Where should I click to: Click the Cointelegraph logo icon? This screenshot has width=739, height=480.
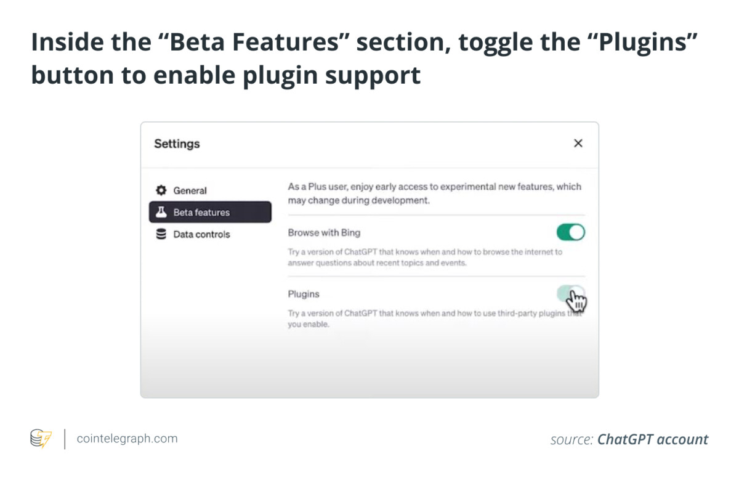tap(41, 439)
